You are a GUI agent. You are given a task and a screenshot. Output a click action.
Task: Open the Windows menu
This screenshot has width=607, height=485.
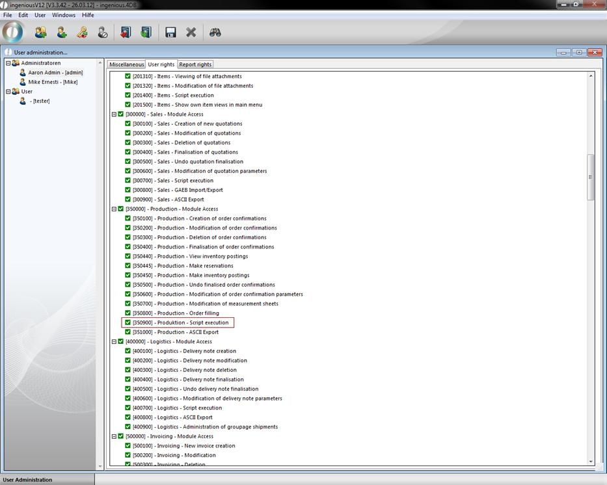tap(63, 15)
